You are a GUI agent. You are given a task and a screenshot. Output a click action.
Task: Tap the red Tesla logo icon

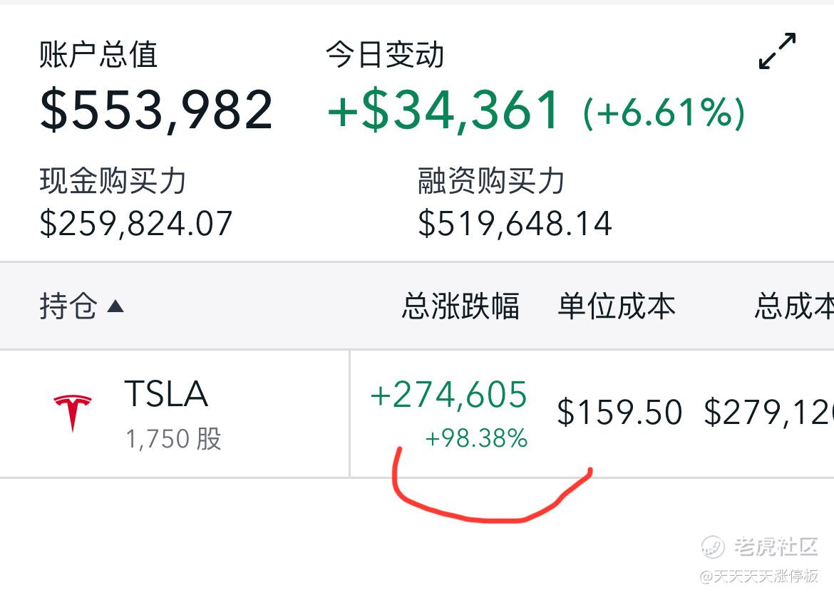point(72,413)
